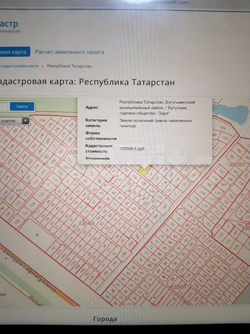This screenshot has width=250, height=334.
Task: Click the Форма собственности label
Action: (x=101, y=135)
